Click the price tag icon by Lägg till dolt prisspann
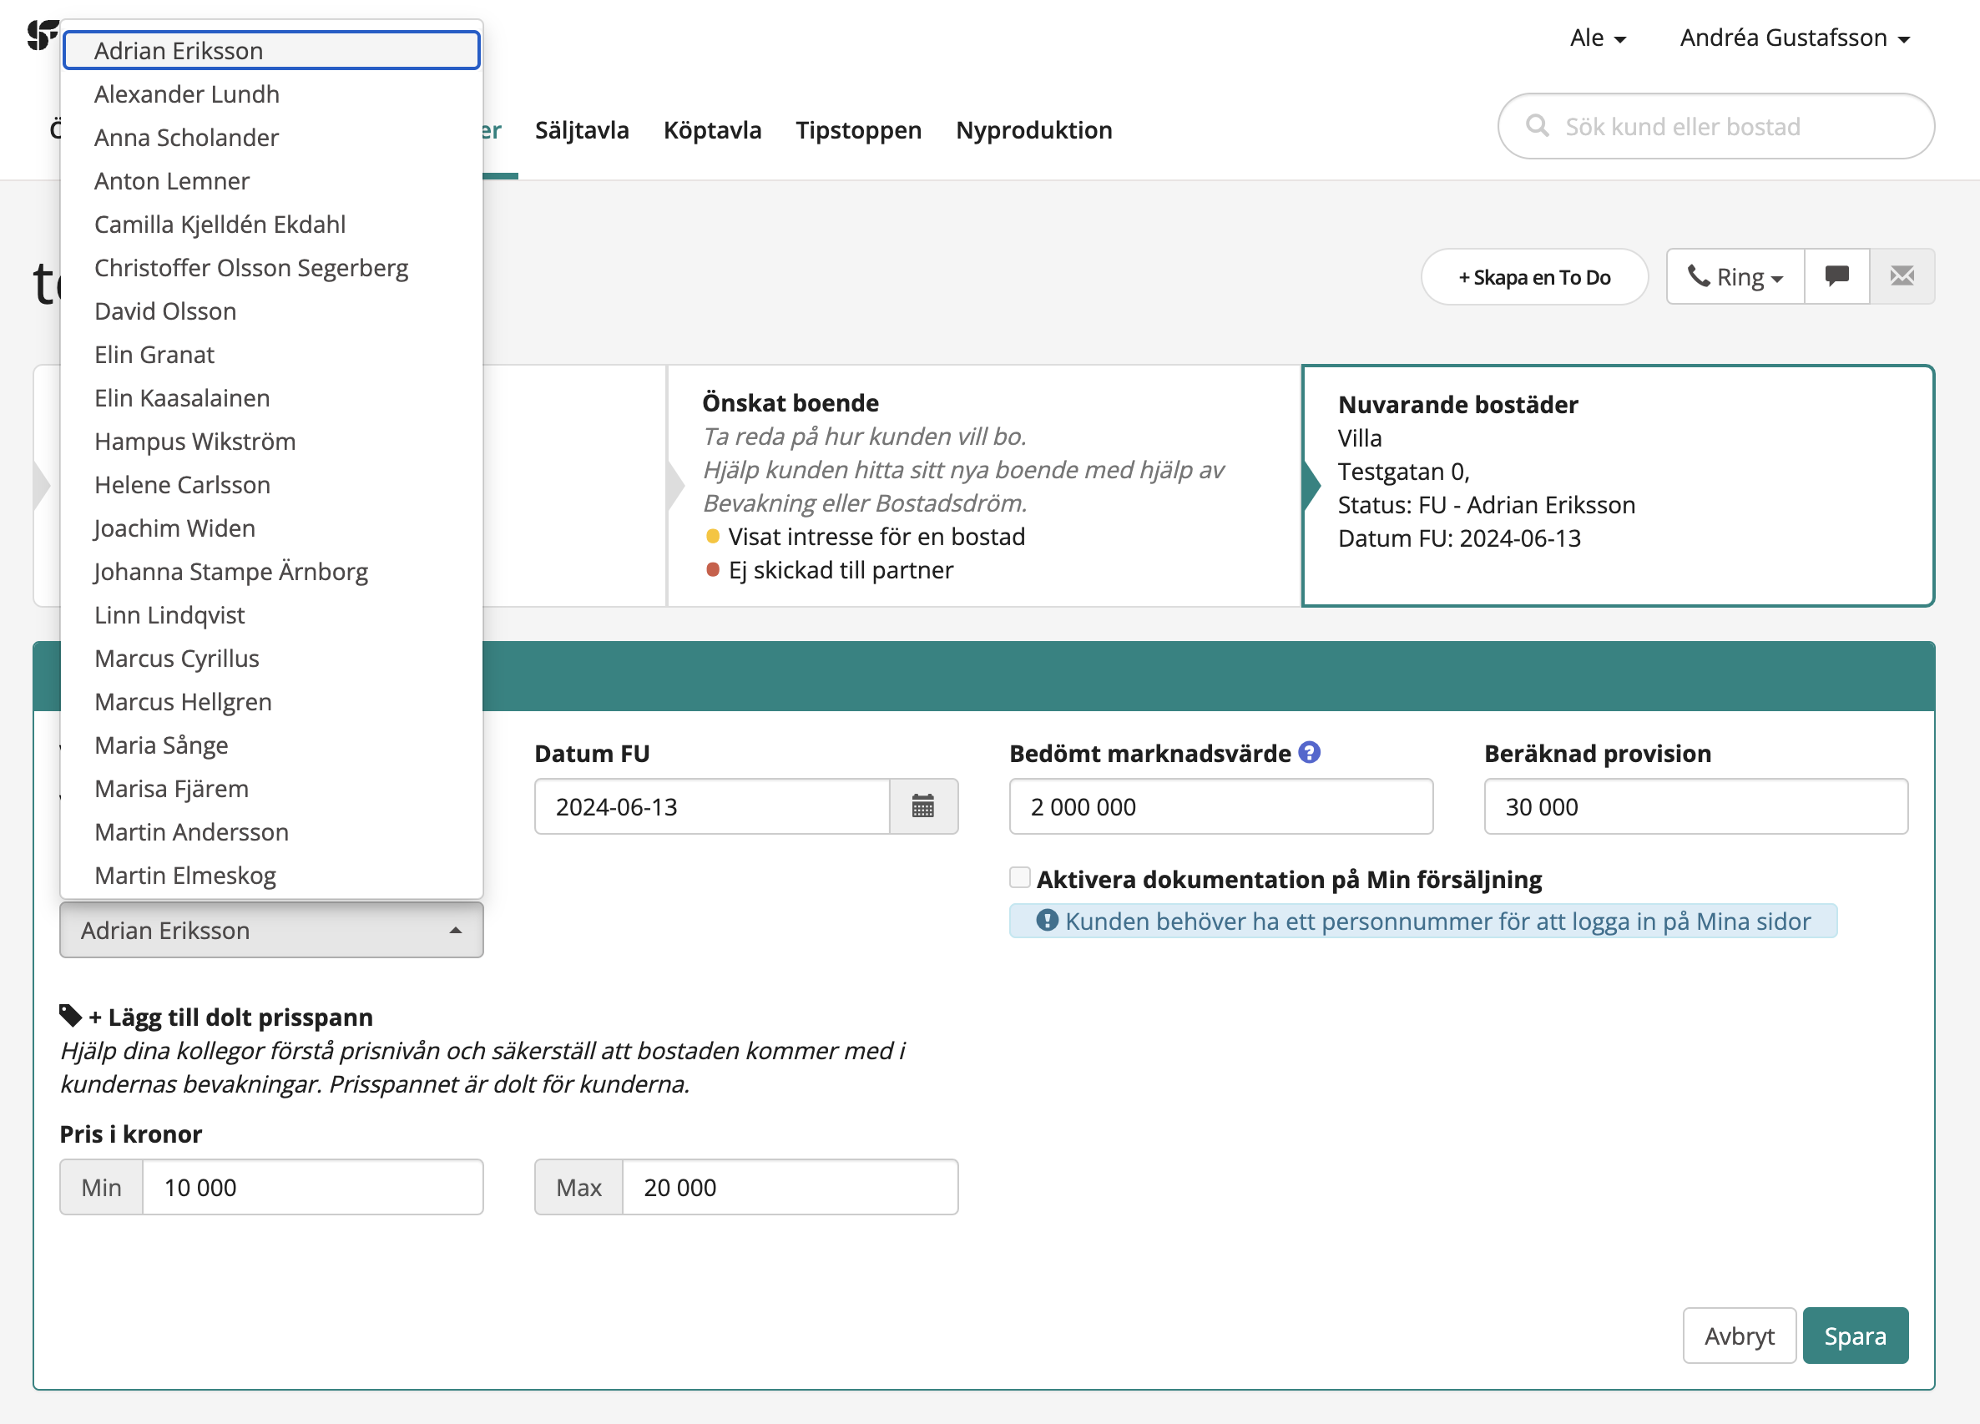Screen dimensions: 1980x1424 click(70, 1015)
